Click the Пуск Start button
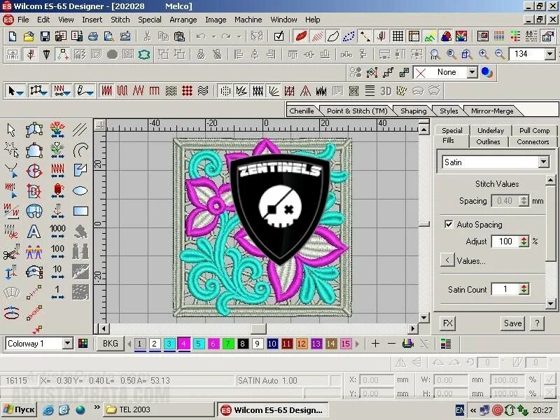Screen dimensions: 560x420 pos(20,409)
